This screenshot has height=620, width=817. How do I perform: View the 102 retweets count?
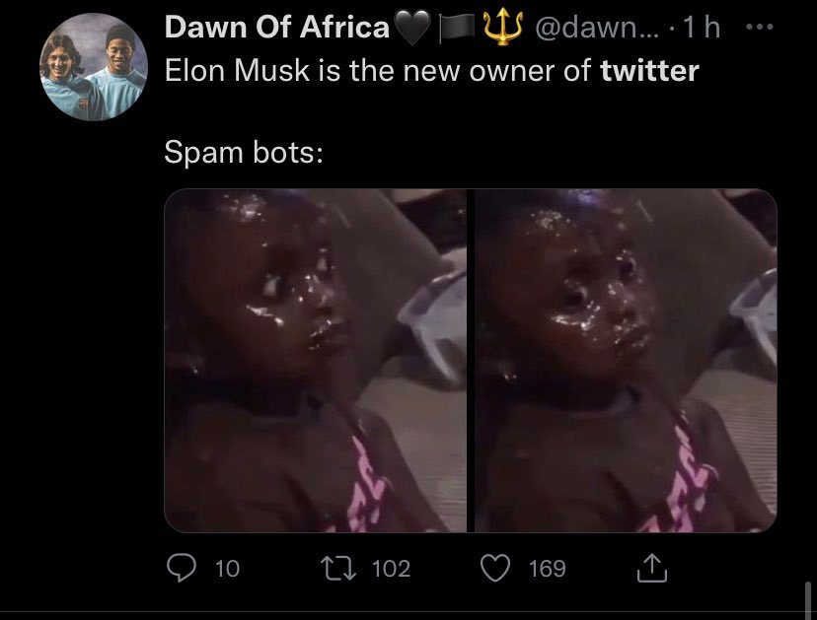[391, 569]
